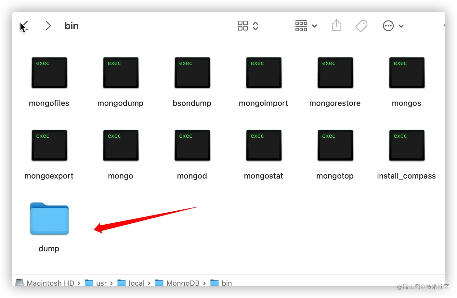Viewport: 457px width, 298px height.
Task: Select the dump folder icon
Action: click(x=49, y=218)
